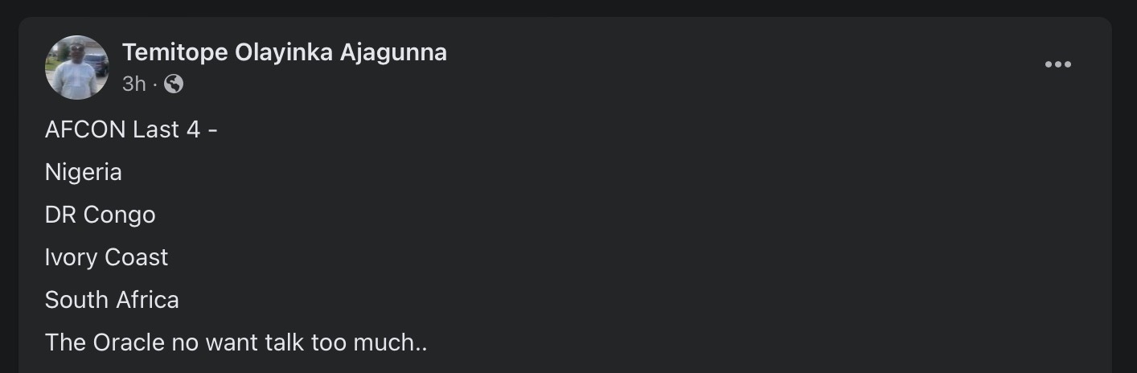This screenshot has height=373, width=1137.
Task: Click the surname "Ajagunna" in the header
Action: point(393,53)
